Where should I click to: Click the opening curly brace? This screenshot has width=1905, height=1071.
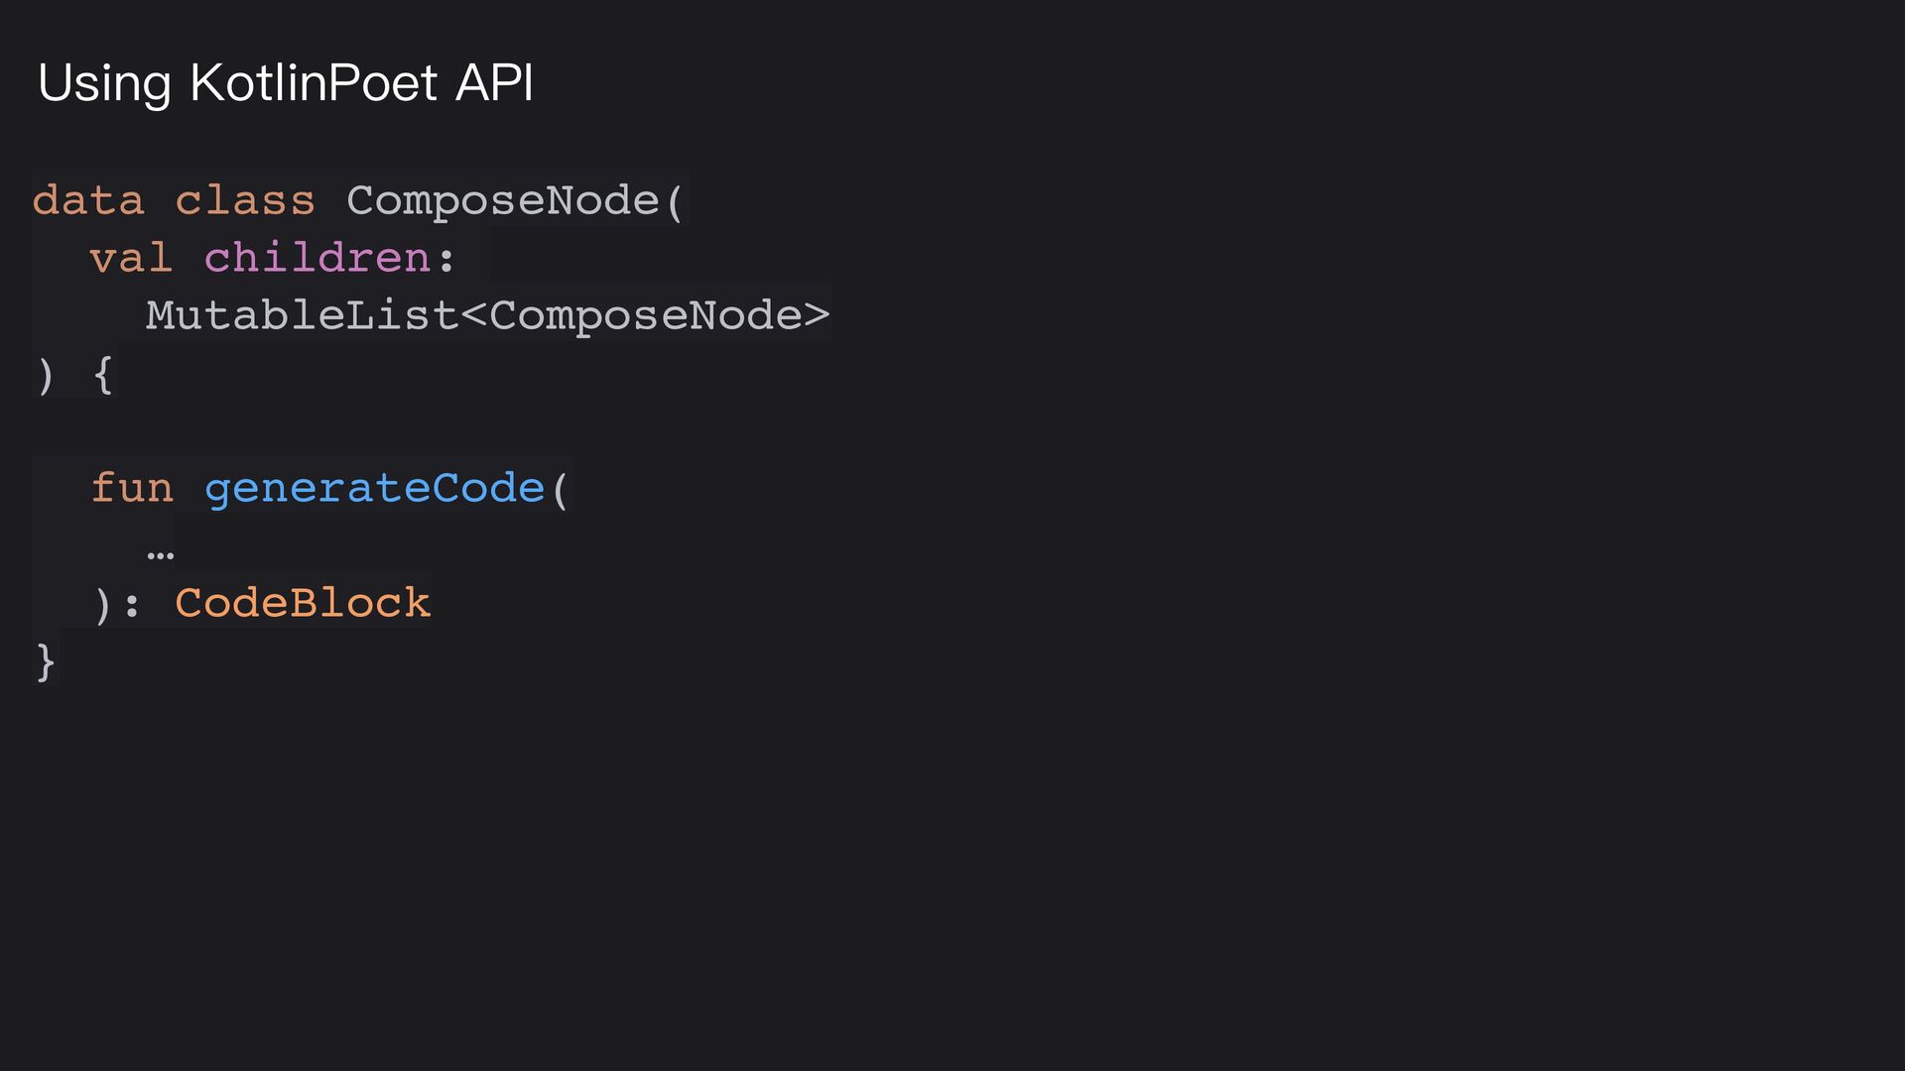click(x=103, y=375)
